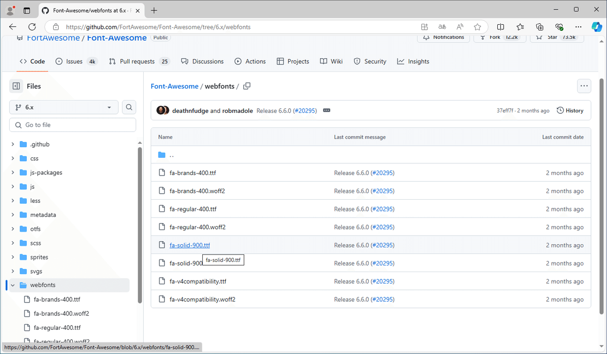Click browser essentials heart icon
Viewport: 607px width, 354px height.
click(559, 27)
